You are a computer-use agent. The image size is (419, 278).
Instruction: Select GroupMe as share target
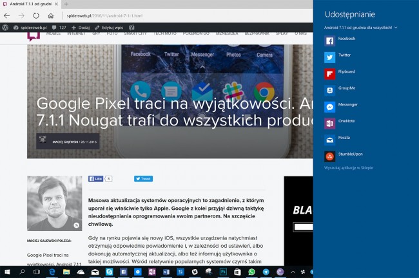click(340, 91)
